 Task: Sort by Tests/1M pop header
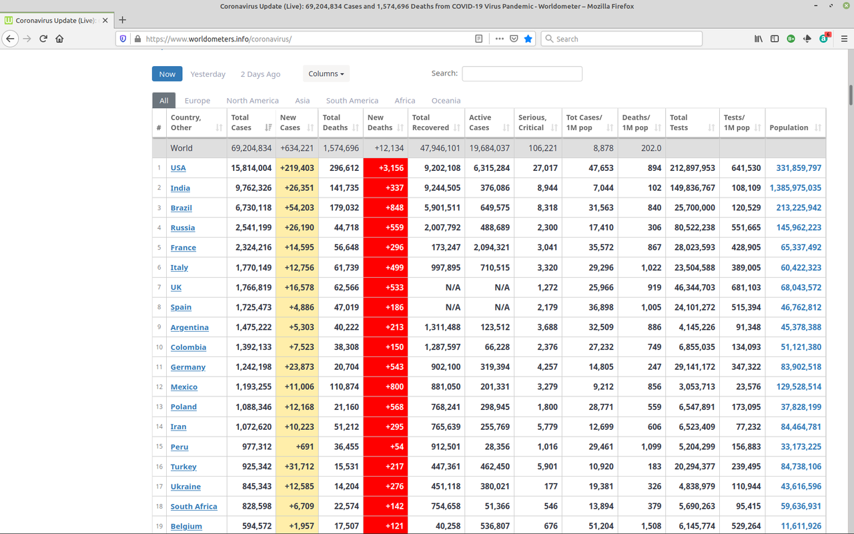[743, 122]
